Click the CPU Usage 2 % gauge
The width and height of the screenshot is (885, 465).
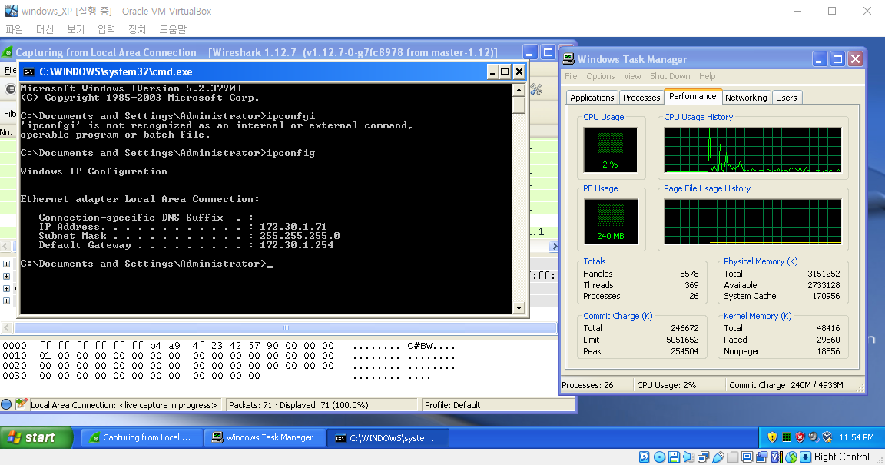610,150
